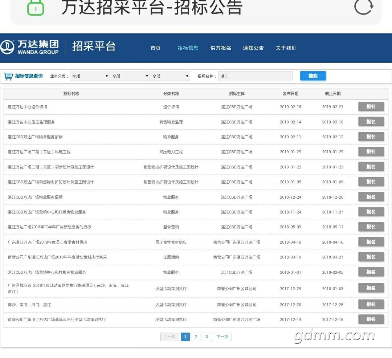Click 报名 for 圣诞及元旦小型活动策划执行 row
The width and height of the screenshot is (392, 358).
coord(371,319)
